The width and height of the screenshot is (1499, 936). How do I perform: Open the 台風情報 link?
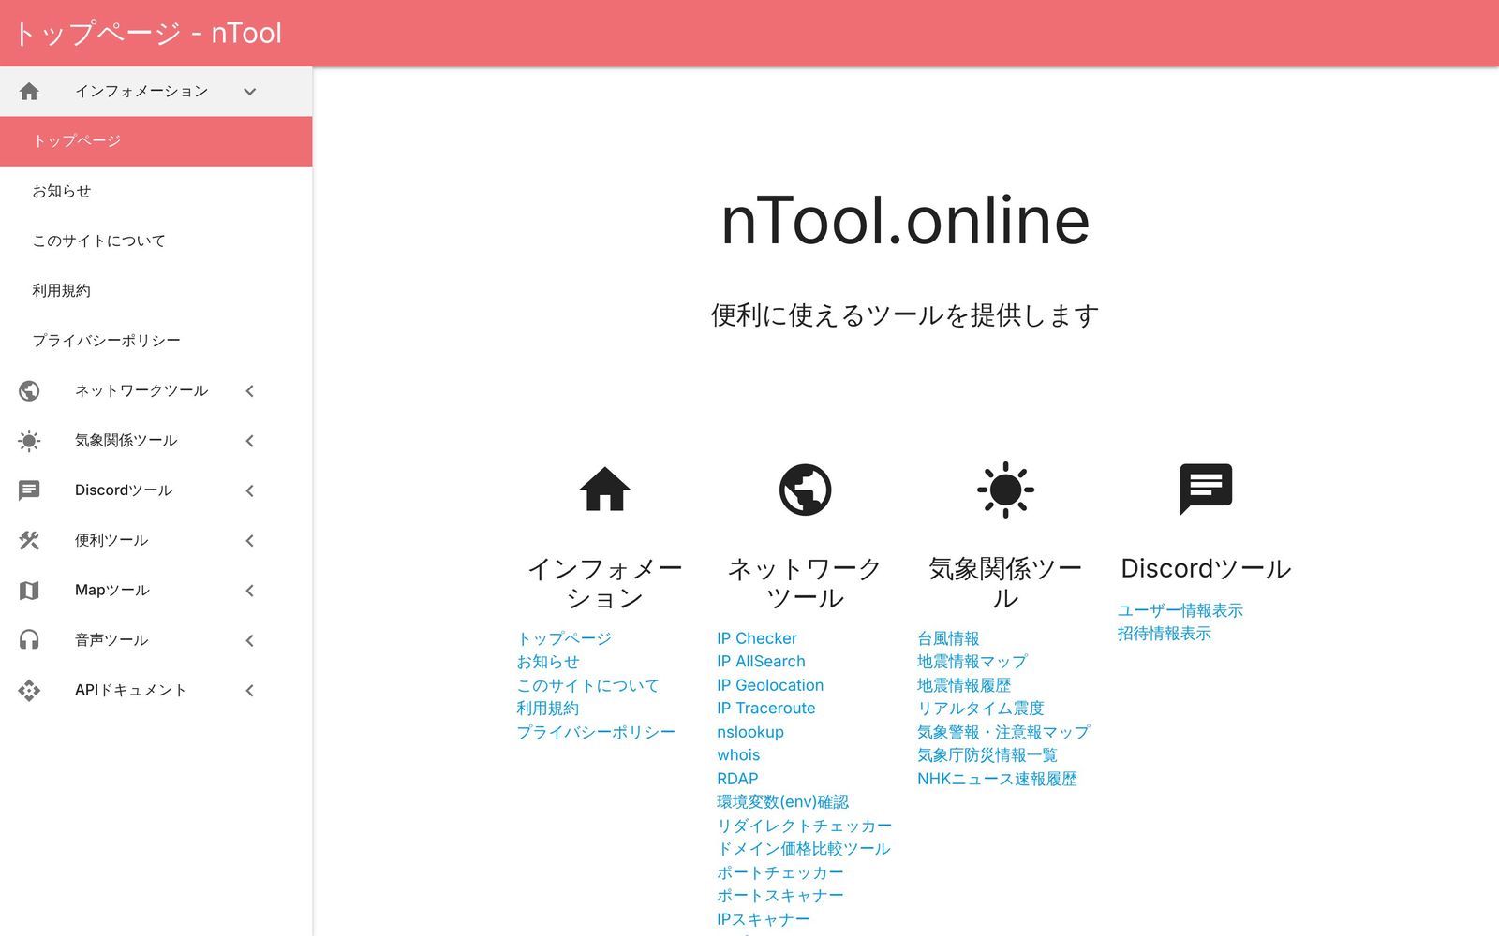[x=948, y=638]
